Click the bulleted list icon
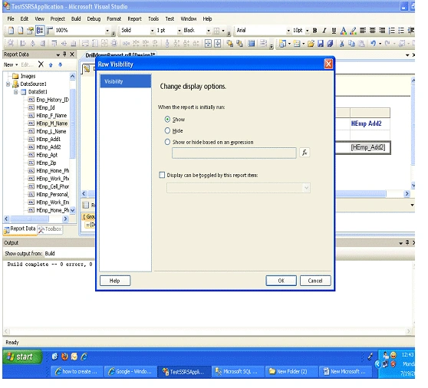 coord(401,31)
